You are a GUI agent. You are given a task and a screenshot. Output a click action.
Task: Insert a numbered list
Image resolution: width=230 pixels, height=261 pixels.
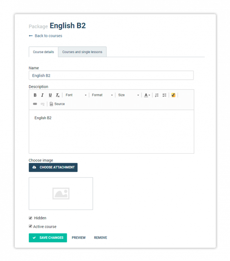click(157, 95)
